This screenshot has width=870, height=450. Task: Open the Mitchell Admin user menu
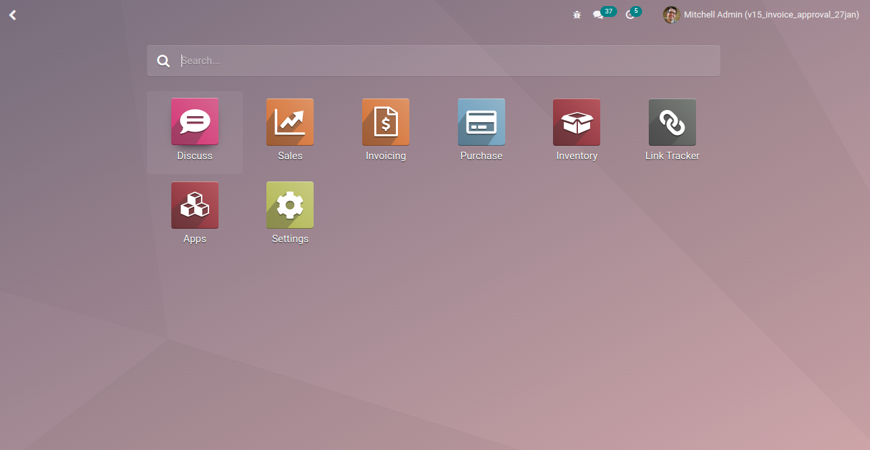761,15
